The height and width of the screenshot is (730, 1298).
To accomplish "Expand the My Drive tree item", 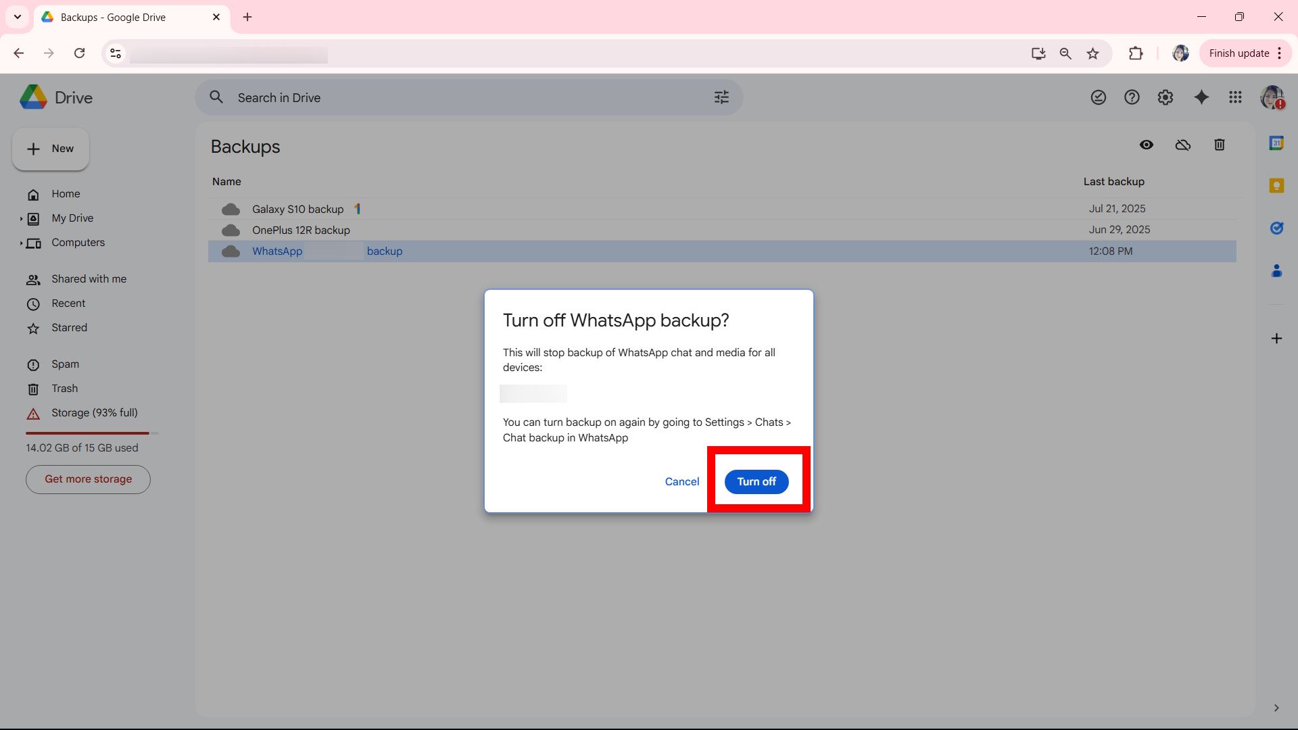I will point(21,218).
